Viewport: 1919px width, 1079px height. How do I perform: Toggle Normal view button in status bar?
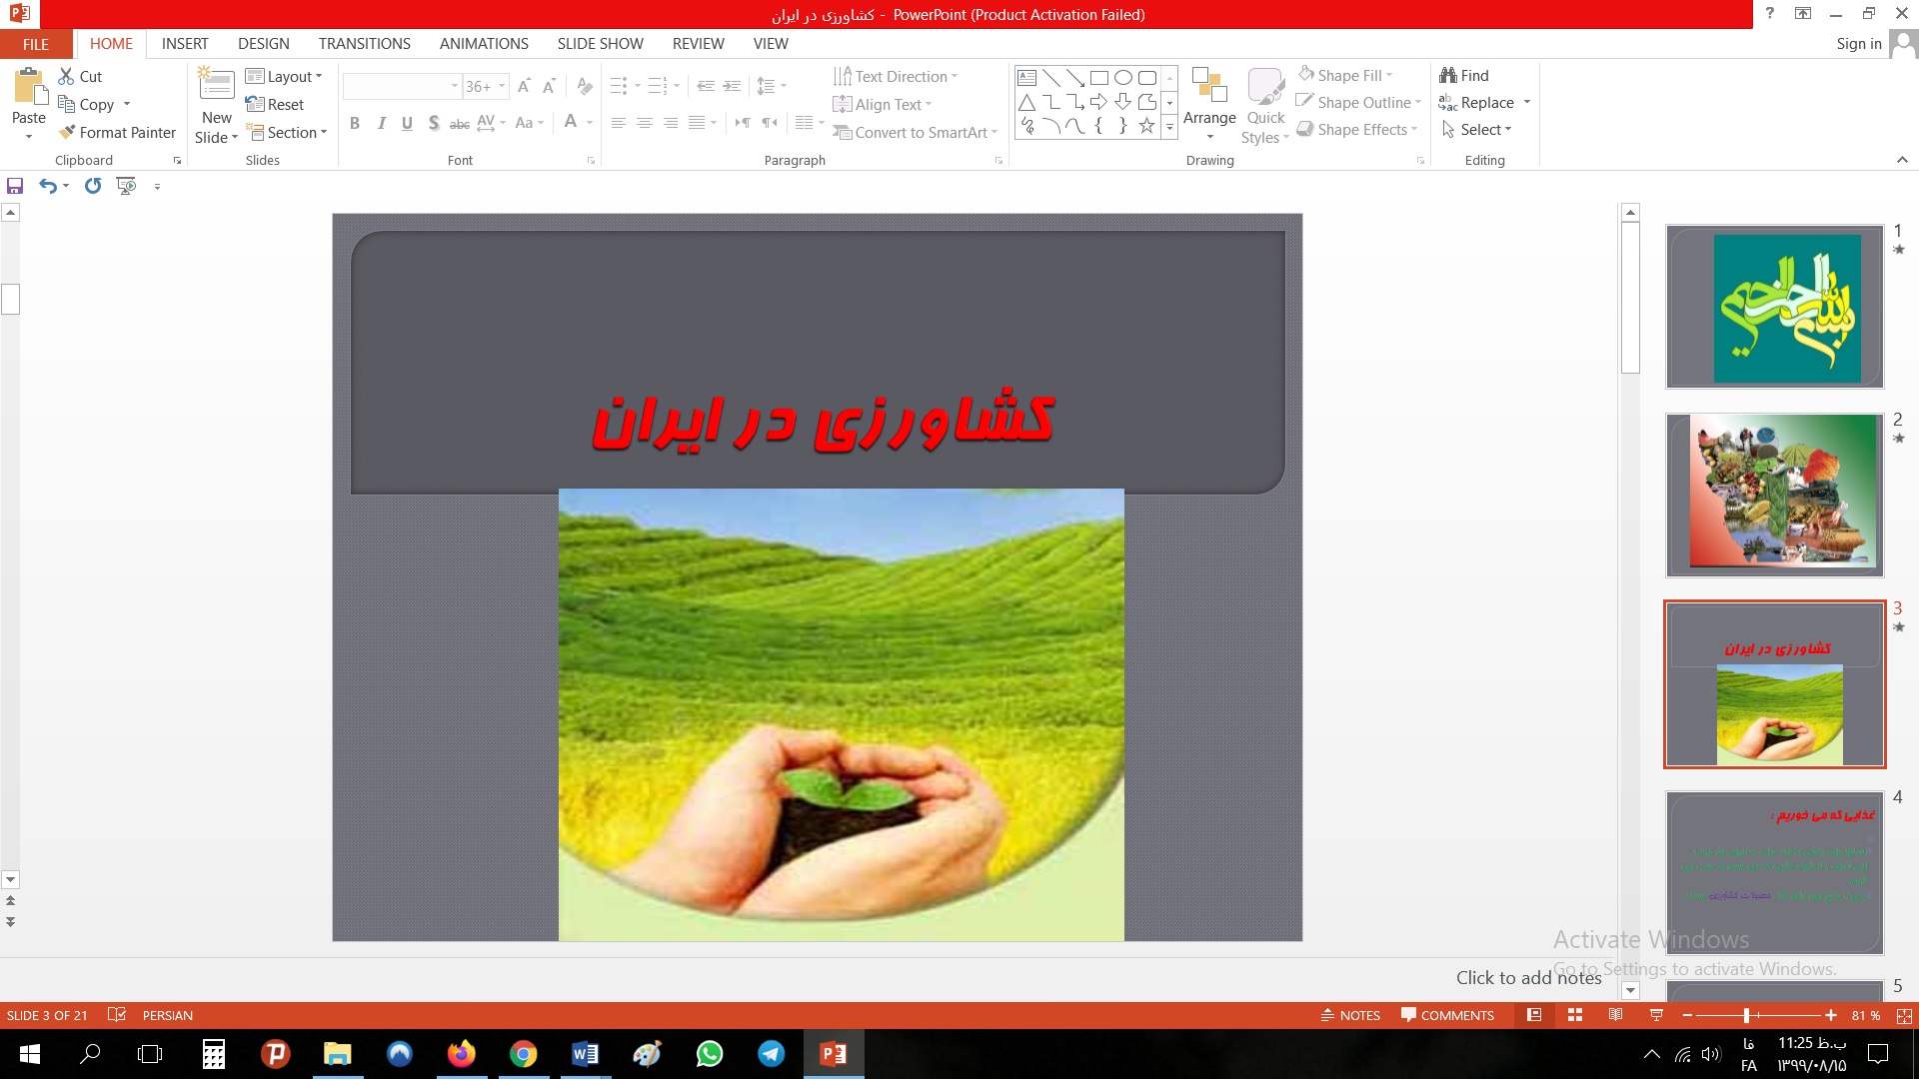click(x=1534, y=1015)
